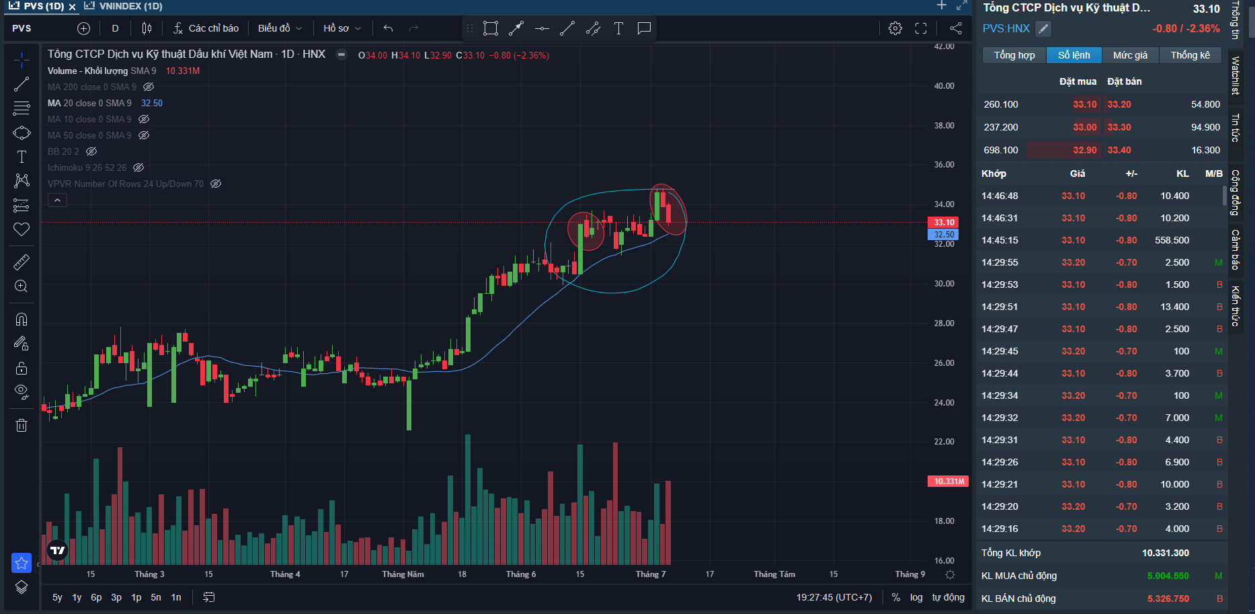Show the Ichimoku indicator
1255x614 pixels.
[138, 167]
